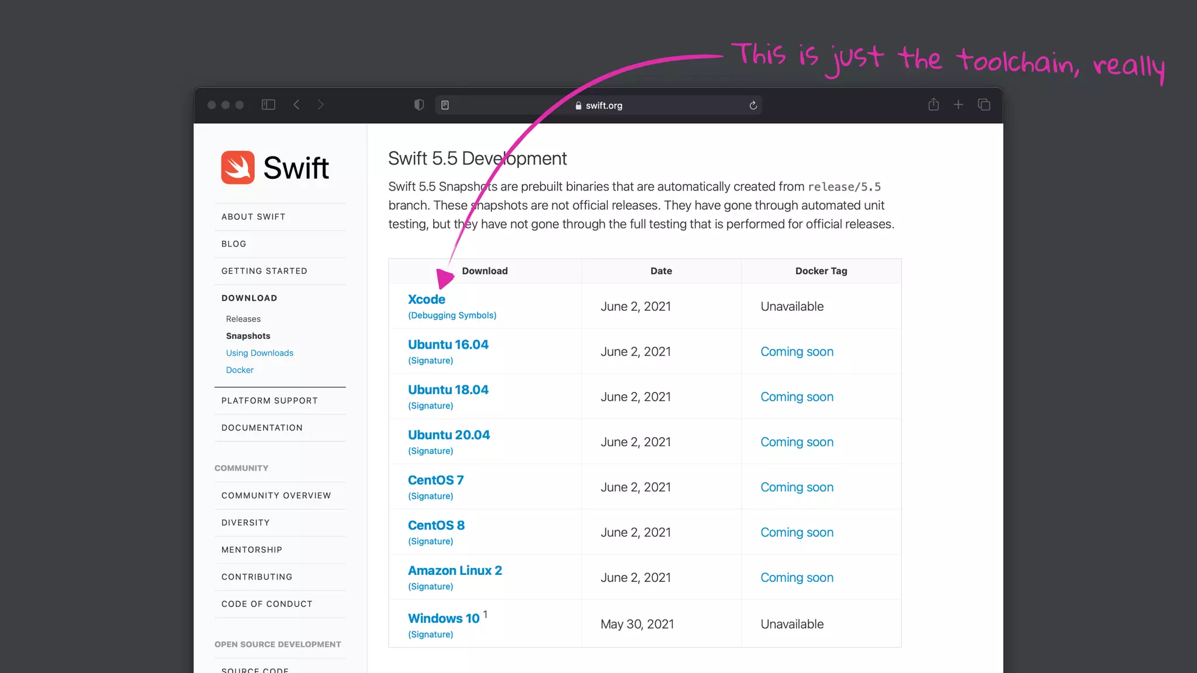Click Coming soon for Ubuntu 18.04
The image size is (1197, 673).
(x=797, y=397)
